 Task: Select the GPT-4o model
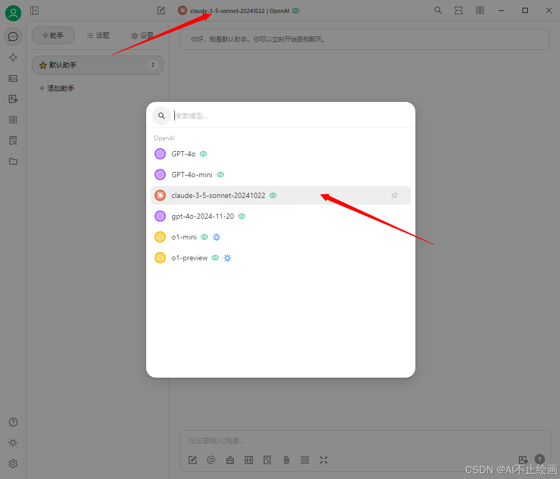tap(281, 154)
